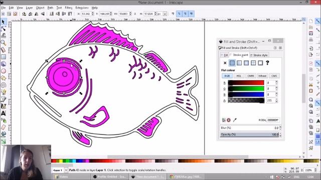Screen dimensions: 321x180
Task: Select the Bezier pen tool
Action: (x=4, y=99)
